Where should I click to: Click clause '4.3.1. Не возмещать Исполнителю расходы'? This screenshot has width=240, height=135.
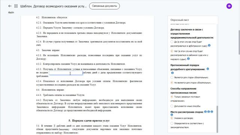(x=89, y=57)
